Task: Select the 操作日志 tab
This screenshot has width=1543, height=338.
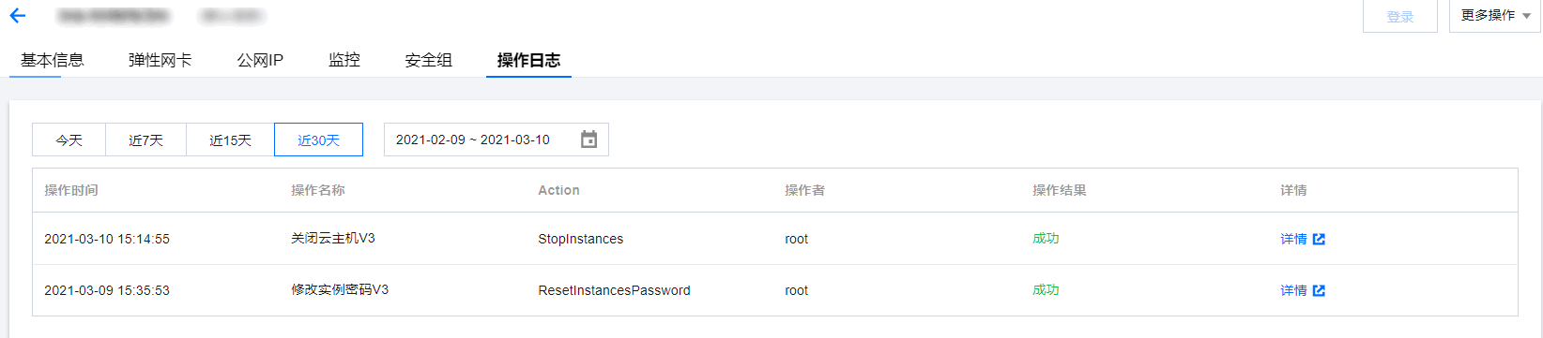Action: click(x=528, y=60)
